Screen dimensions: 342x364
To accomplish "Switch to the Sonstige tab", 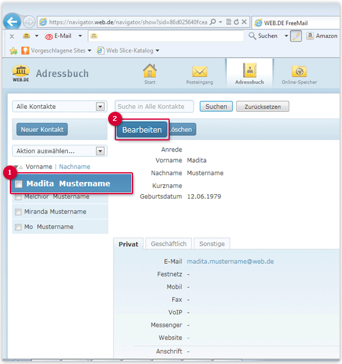I will tap(212, 244).
